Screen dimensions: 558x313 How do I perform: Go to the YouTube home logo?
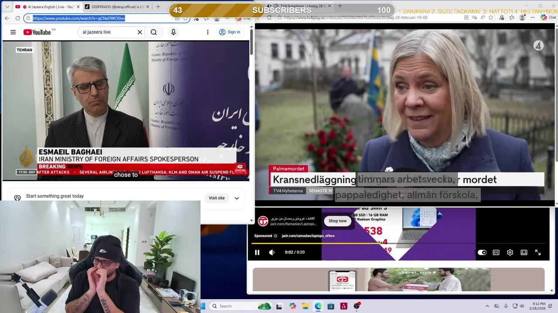37,32
